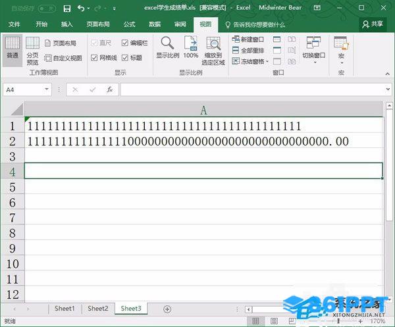
Task: Click the vertical scrollbar up arrow
Action: (x=389, y=105)
